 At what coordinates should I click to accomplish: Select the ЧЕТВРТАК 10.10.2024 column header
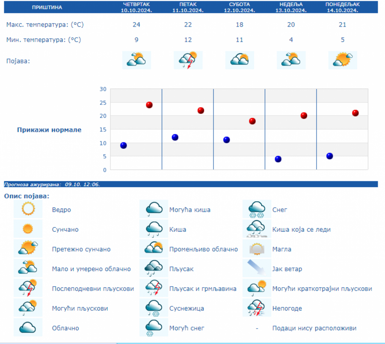pyautogui.click(x=136, y=7)
